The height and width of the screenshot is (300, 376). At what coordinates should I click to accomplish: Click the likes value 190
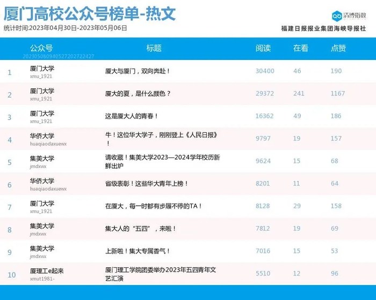pyautogui.click(x=336, y=71)
